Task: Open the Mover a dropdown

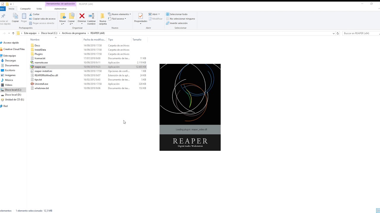Action: [63, 19]
